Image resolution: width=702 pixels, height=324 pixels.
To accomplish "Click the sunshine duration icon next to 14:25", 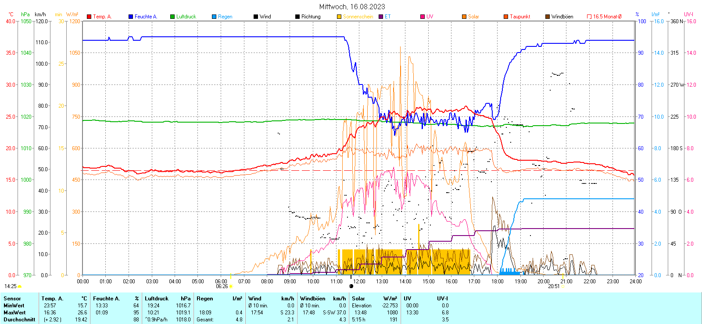I will [20, 286].
